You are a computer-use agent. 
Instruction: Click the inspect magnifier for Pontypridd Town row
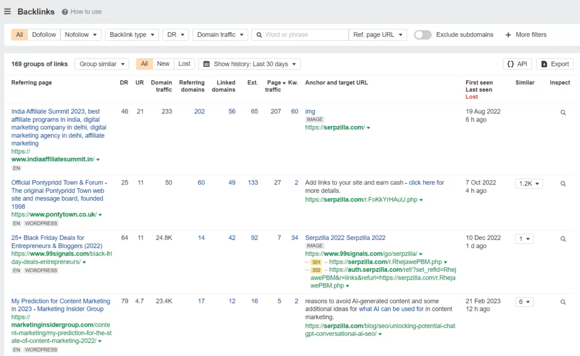coord(562,184)
